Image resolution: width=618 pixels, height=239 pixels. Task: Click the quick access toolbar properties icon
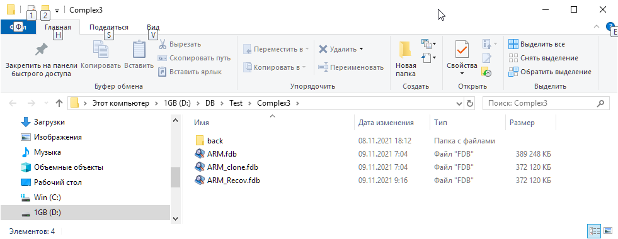tap(31, 9)
